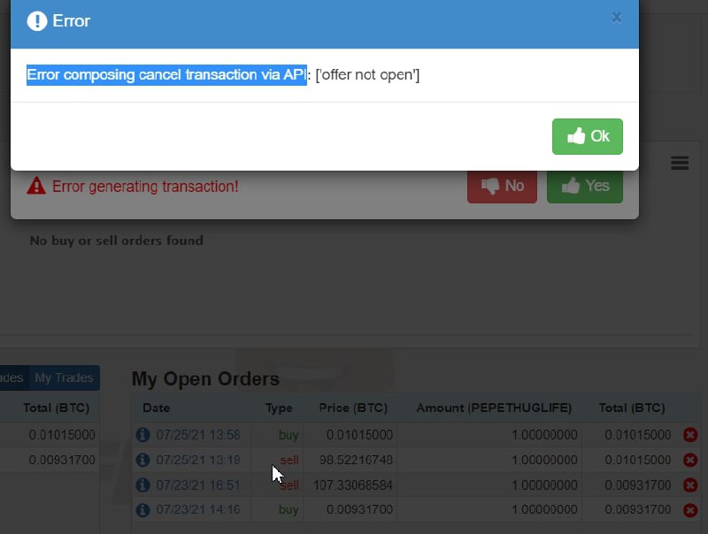The width and height of the screenshot is (708, 534).
Task: Cancel the 07/25/21 13:58 buy order
Action: point(690,435)
